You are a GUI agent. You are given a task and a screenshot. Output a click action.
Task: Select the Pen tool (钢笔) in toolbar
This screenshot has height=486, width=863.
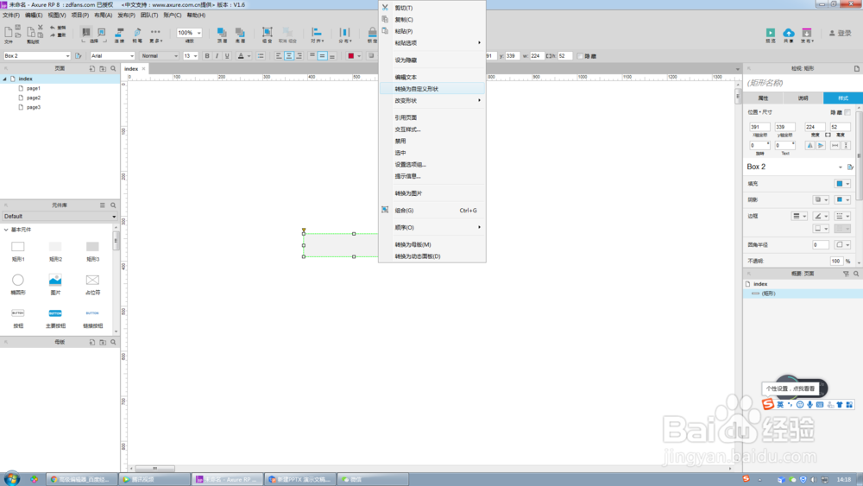[x=137, y=35]
